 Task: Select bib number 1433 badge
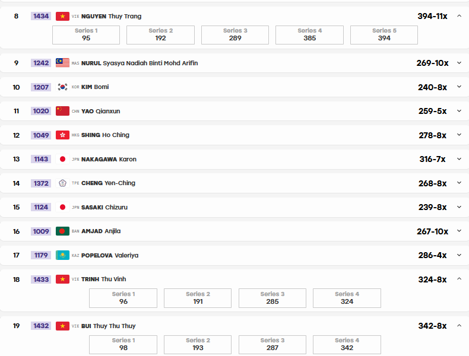coord(41,279)
